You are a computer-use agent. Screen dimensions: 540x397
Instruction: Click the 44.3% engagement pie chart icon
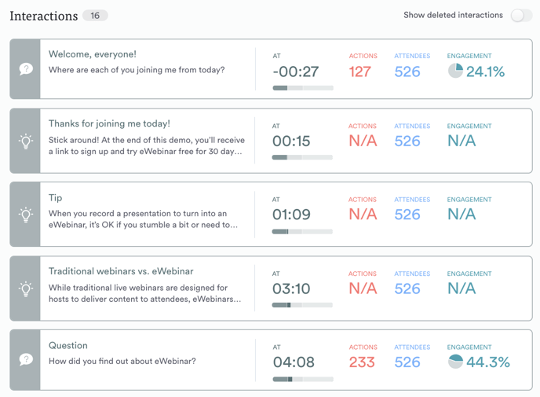pyautogui.click(x=455, y=362)
